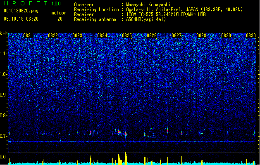Click the curved meteor echo near 0626

(x=152, y=133)
